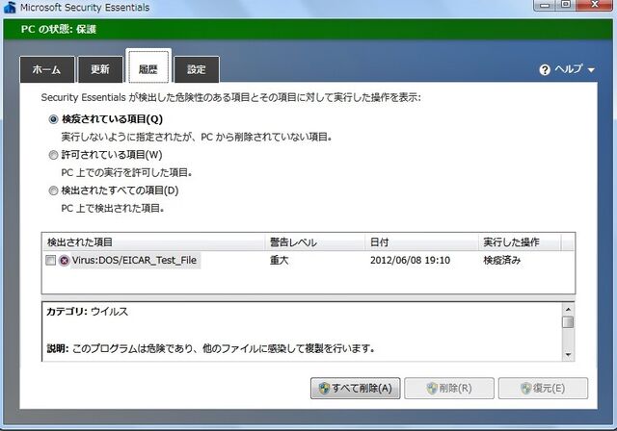Click the 説明 description text line
This screenshot has height=431, width=617.
point(210,348)
